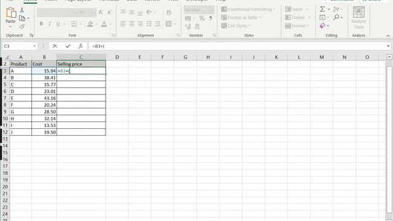Open the Number format dropdown
393x221 pixels.
(x=212, y=10)
